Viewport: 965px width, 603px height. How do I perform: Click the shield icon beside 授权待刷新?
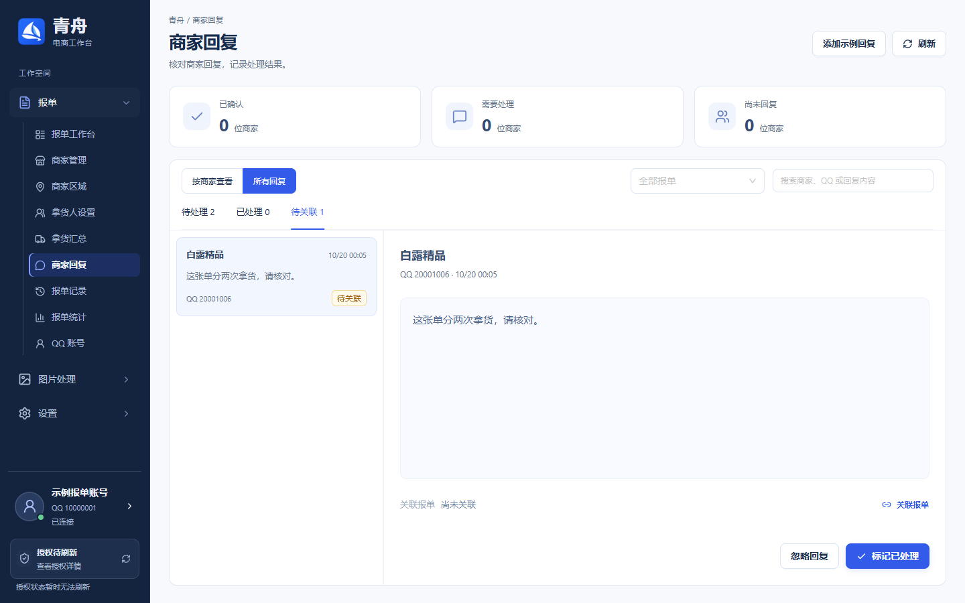point(24,559)
